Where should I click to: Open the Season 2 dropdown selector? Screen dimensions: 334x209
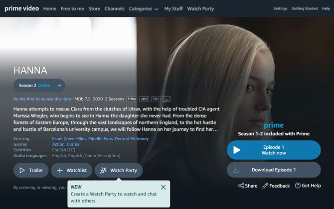pos(39,86)
